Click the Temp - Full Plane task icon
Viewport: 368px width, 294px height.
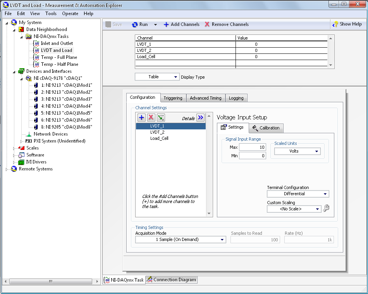tap(36, 57)
